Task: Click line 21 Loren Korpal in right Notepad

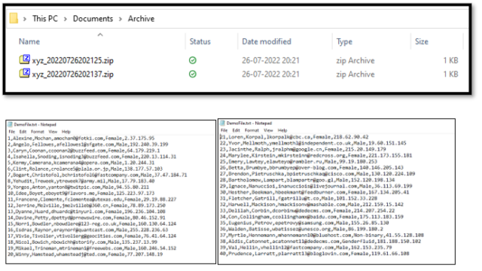Action: (x=294, y=137)
